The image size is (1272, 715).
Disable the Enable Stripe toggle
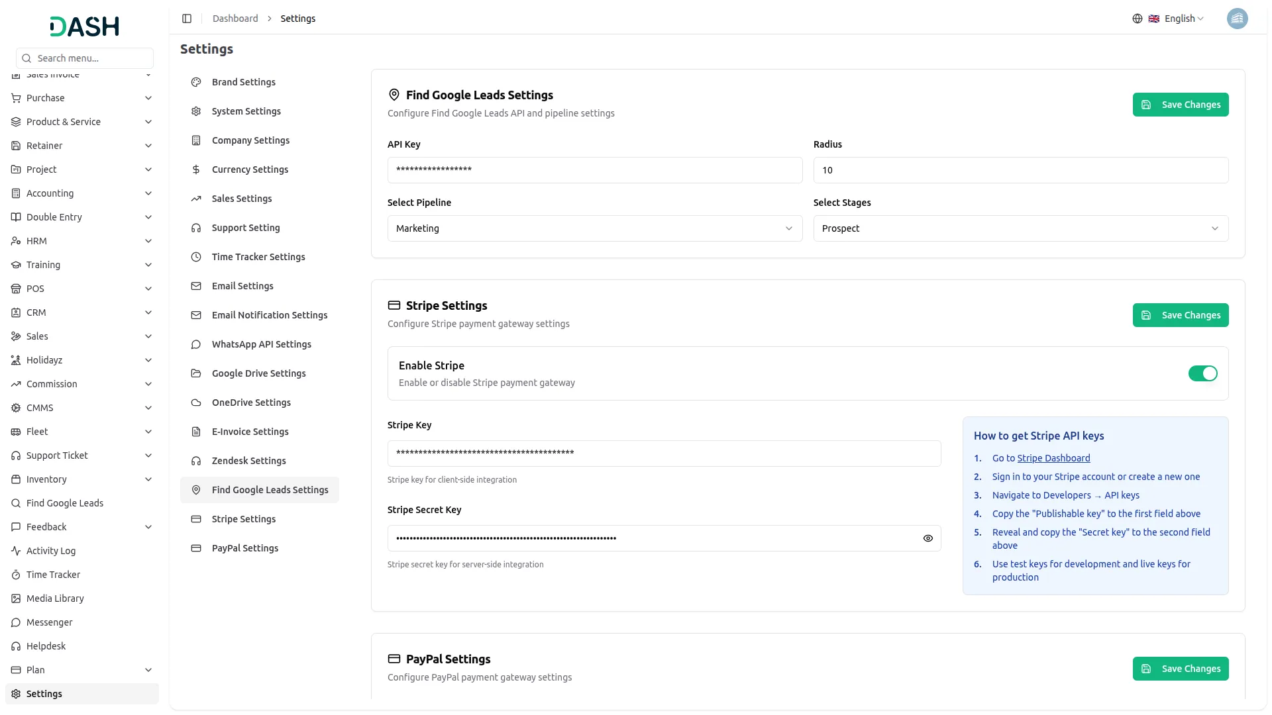(x=1202, y=373)
